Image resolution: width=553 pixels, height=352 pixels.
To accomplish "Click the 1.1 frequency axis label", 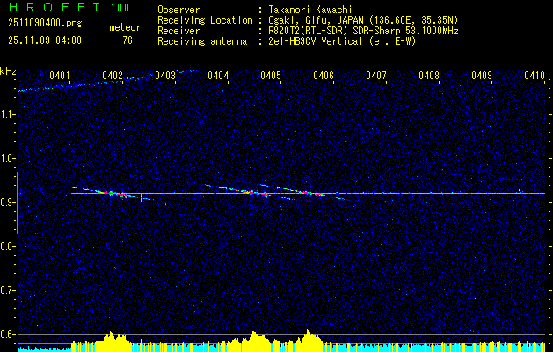I will click(8, 114).
